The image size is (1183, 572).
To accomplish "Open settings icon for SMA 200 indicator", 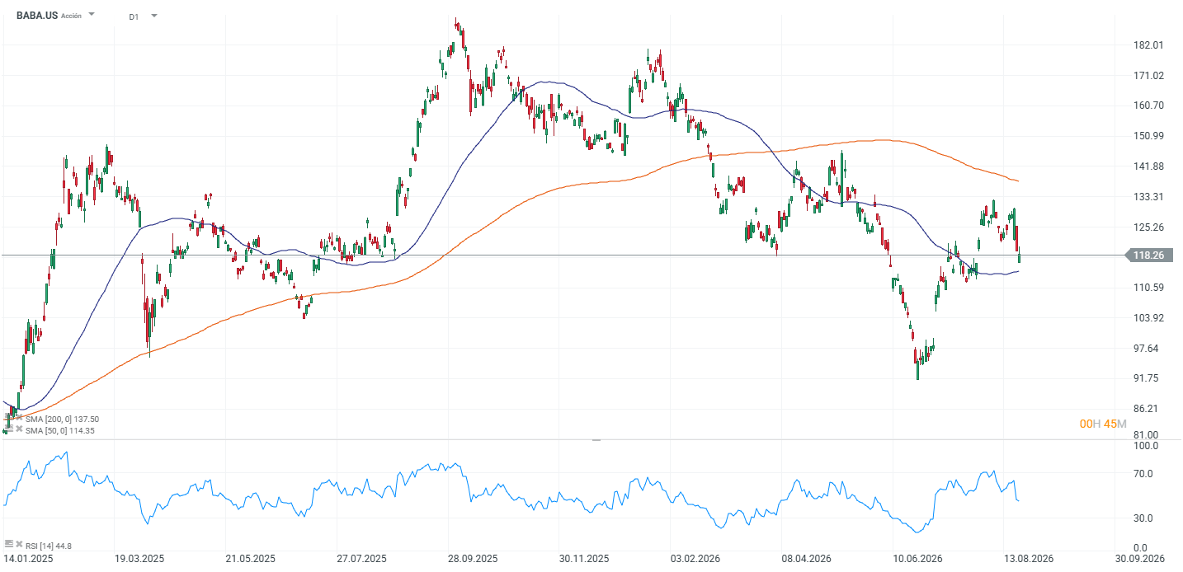I will (x=8, y=419).
